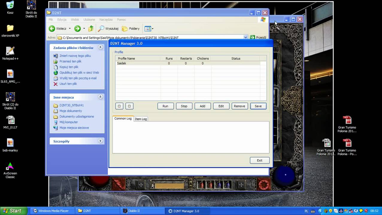Click the Profile Name column header
Screen dimensions: 382x215
[x=138, y=59]
